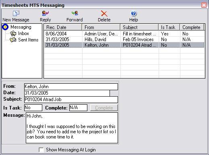Open the Inbox tree item

point(23,33)
